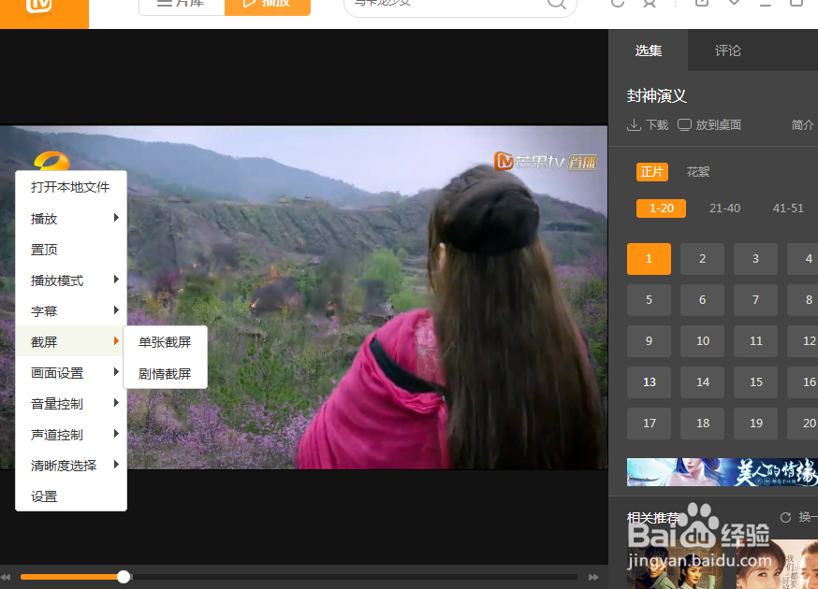818x589 pixels.
Task: Expand the 音量控制 submenu arrow
Action: (116, 402)
